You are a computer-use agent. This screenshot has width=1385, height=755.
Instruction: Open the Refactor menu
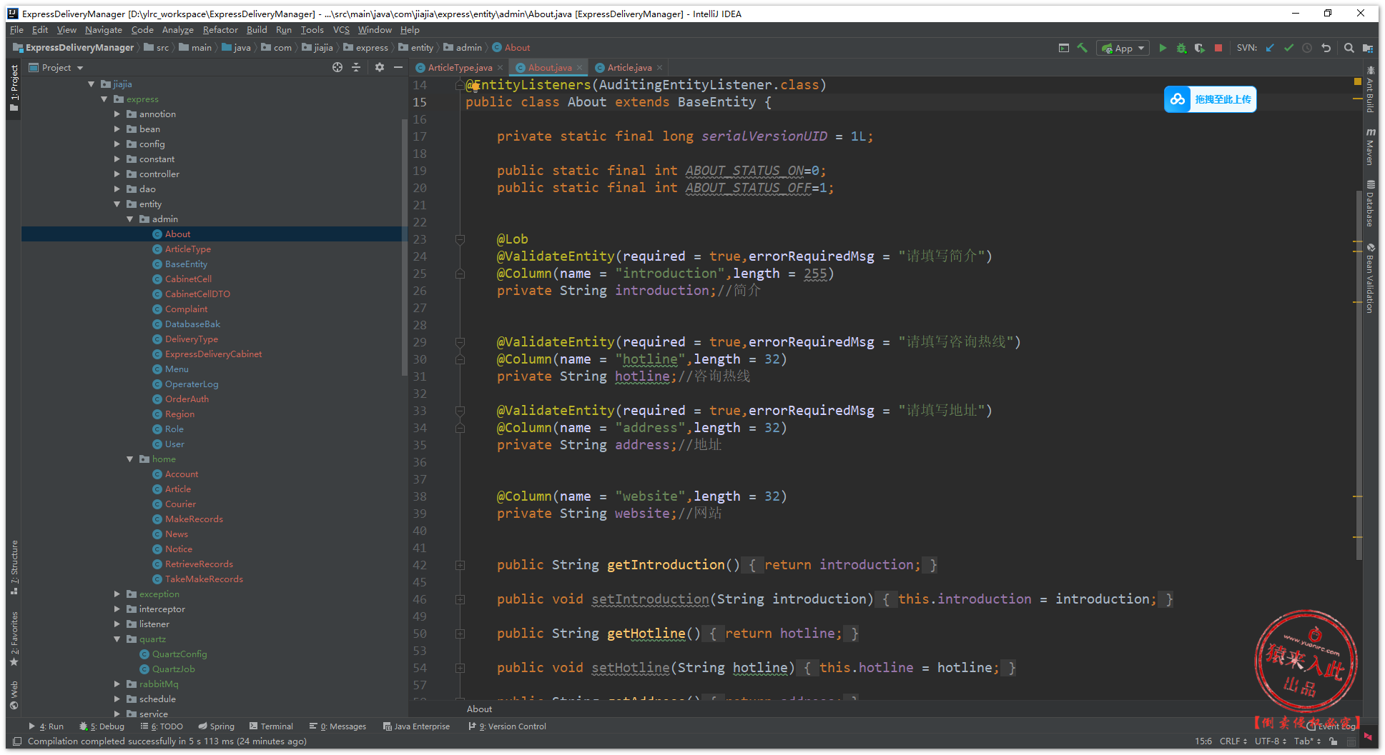pyautogui.click(x=220, y=30)
